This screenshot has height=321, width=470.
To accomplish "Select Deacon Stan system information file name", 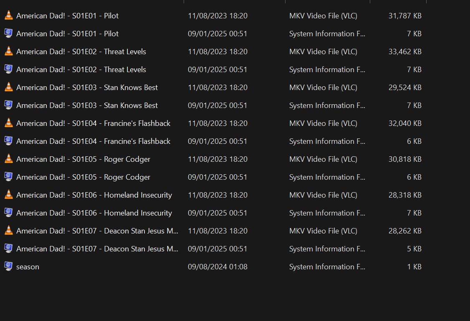I will click(97, 249).
